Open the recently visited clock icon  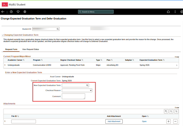coord(11,12)
